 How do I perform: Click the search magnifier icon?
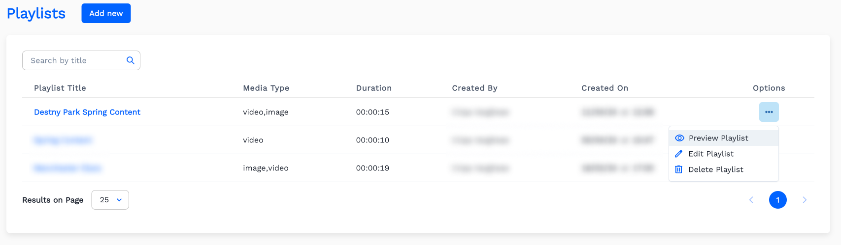(131, 60)
